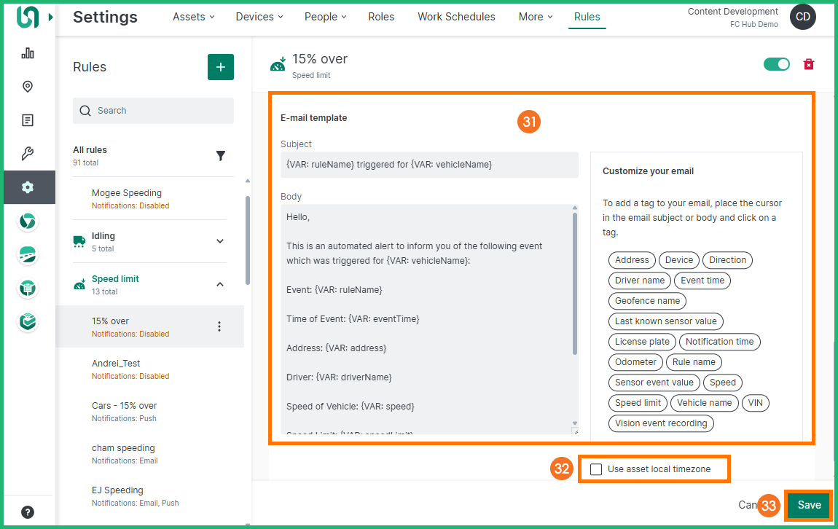The image size is (838, 529).
Task: Click the red delete rule trash icon
Action: tap(808, 64)
